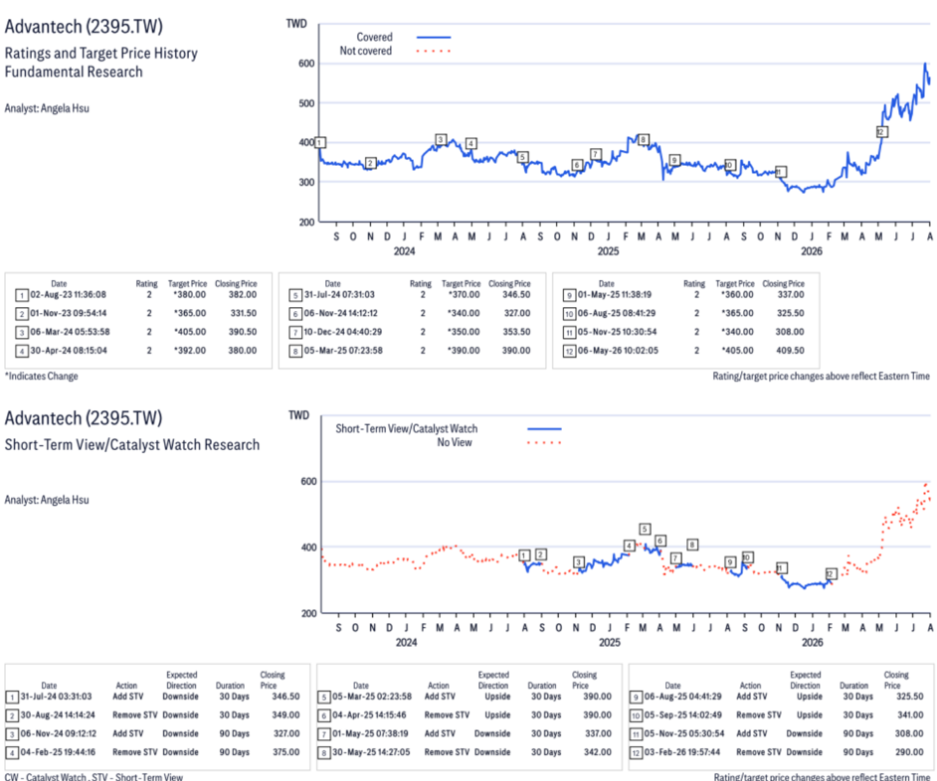This screenshot has width=937, height=781.
Task: Click the date '31-Jul-24 03:31:03'
Action: click(x=56, y=697)
